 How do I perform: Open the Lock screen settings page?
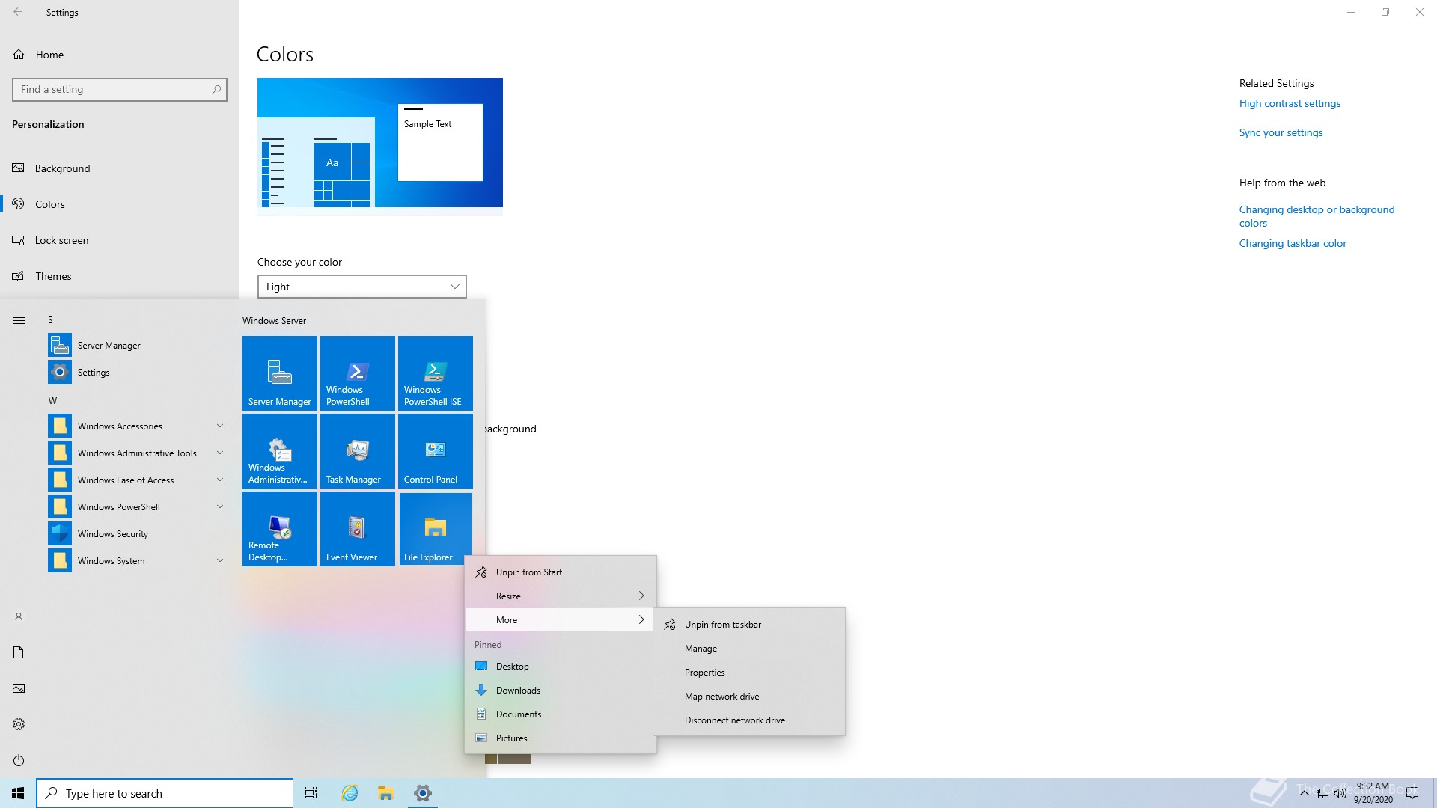pyautogui.click(x=120, y=240)
